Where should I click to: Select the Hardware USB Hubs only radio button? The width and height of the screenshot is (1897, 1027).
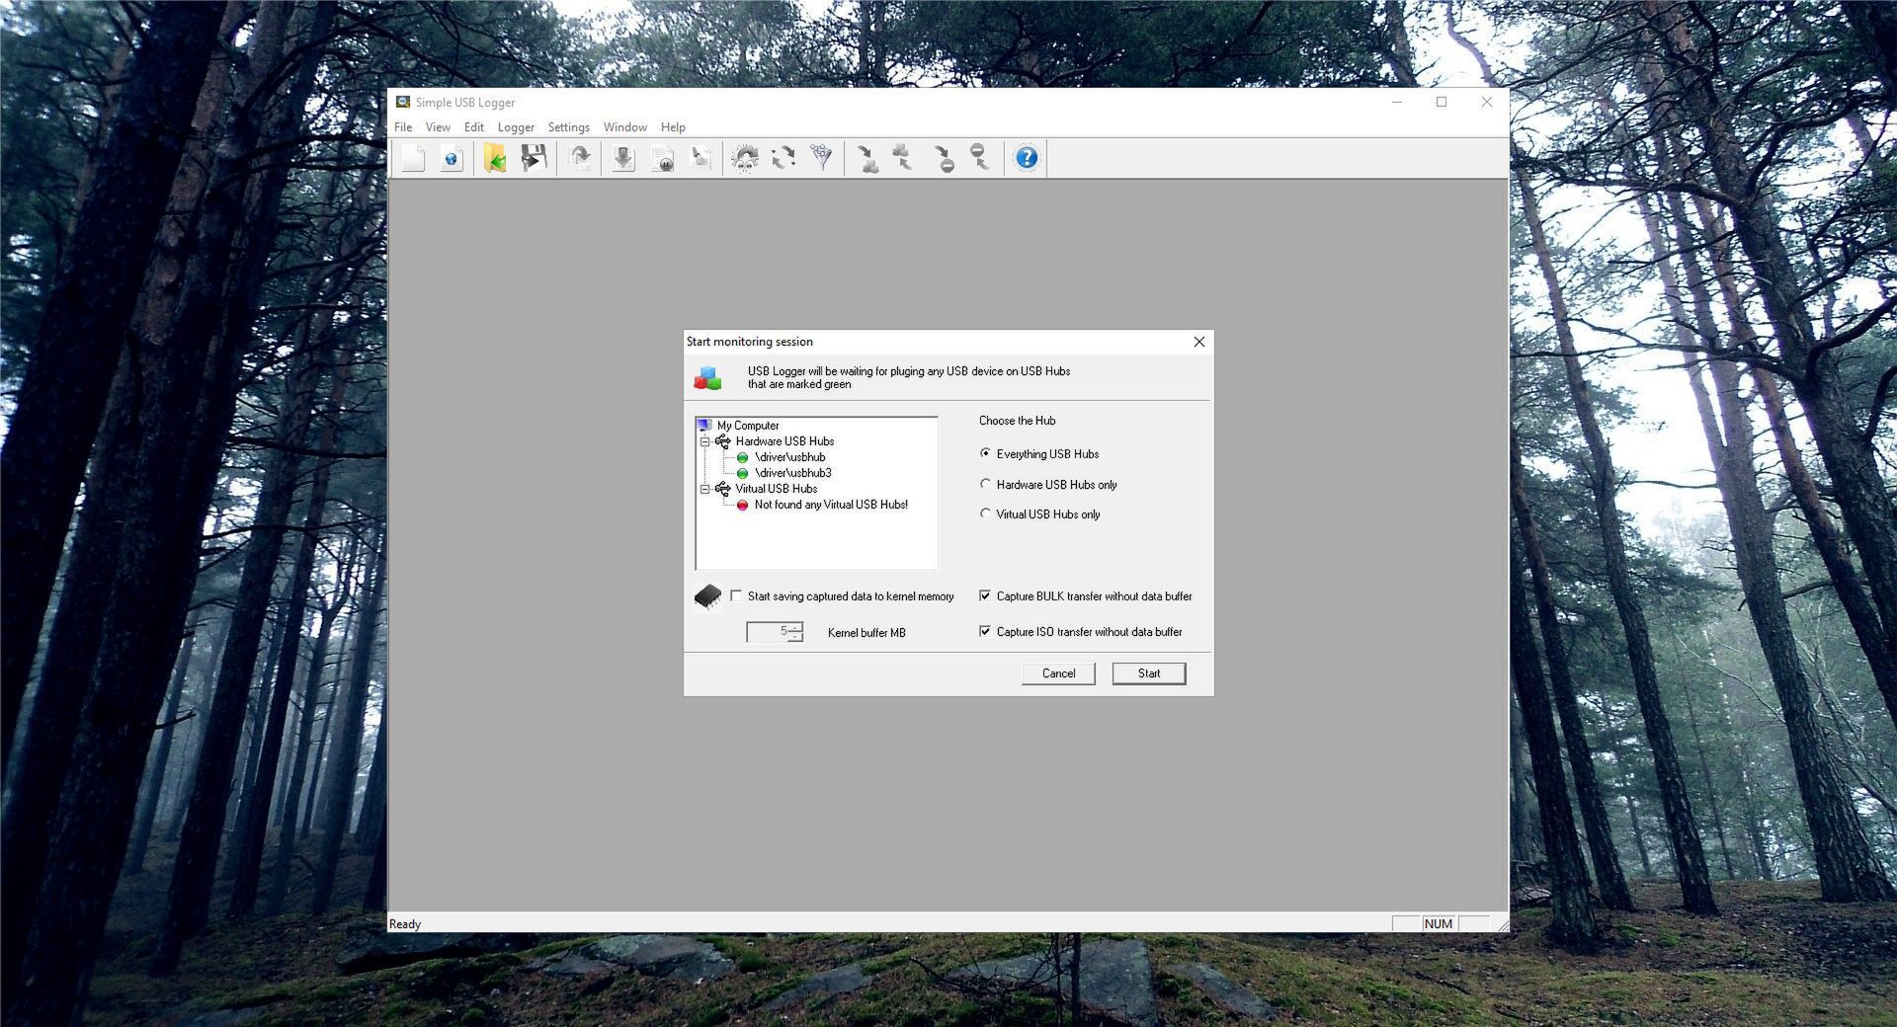pos(985,484)
